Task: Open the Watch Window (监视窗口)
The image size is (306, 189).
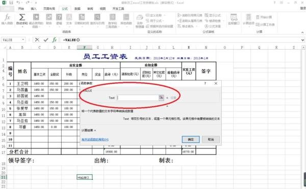Action: point(234,19)
